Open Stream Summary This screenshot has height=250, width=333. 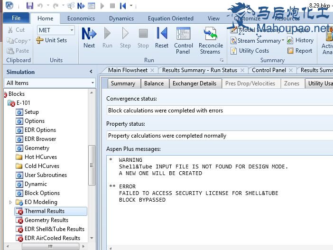coord(256,40)
